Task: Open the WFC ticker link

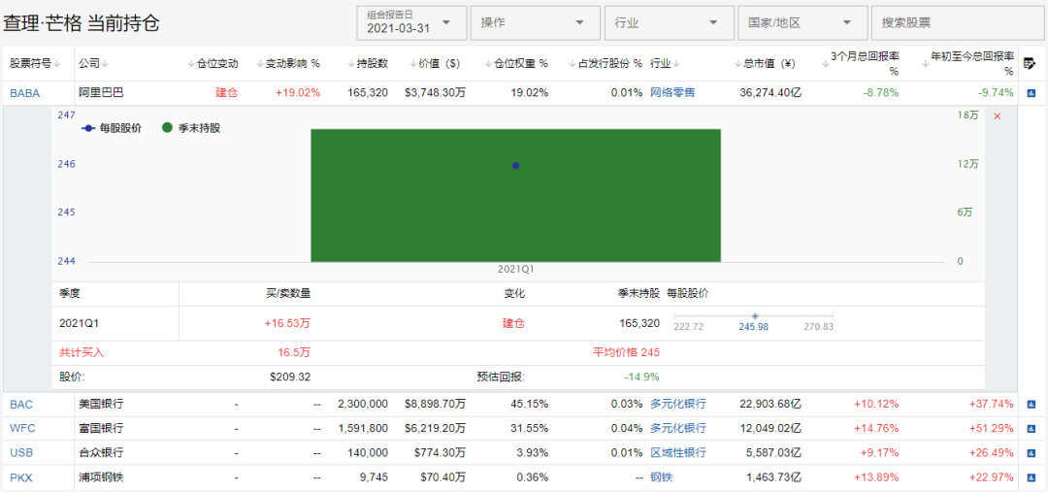Action: [22, 428]
